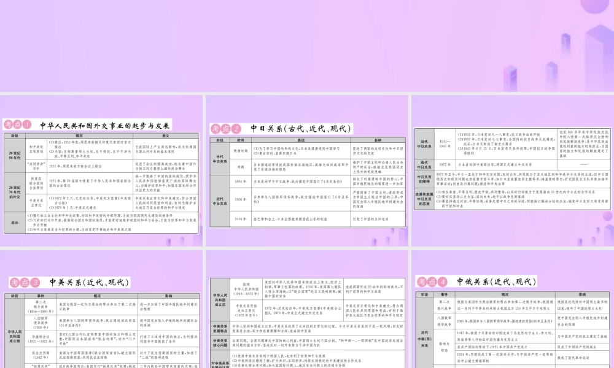Select the 中华人民共和国成立前 cell
Viewport: 614px width, 368px height.
click(x=15, y=333)
